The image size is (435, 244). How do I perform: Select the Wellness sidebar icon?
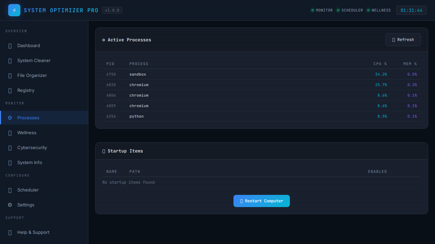[10, 133]
